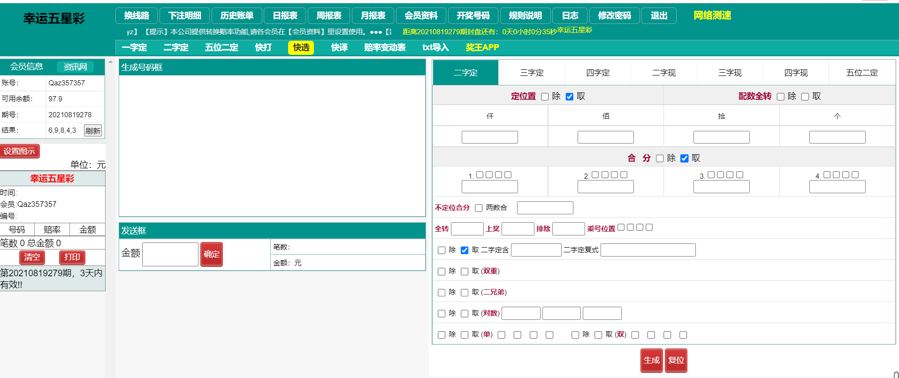Open the 月报表 report
Screen dimensions: 899x378
click(373, 15)
